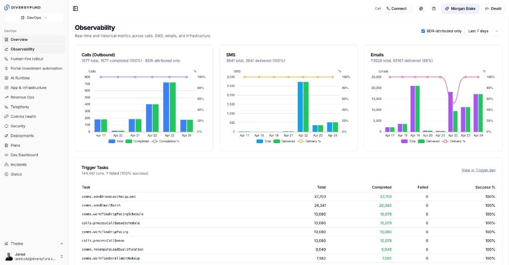Toggle Total series in Emails legend

[409, 141]
